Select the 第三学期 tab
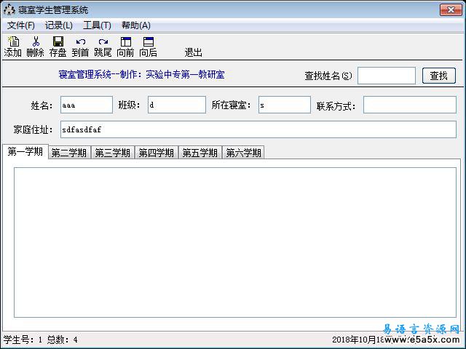The height and width of the screenshot is (349, 466). 113,153
